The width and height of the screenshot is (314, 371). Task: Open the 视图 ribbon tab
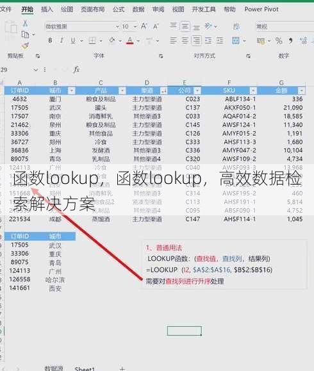[178, 10]
